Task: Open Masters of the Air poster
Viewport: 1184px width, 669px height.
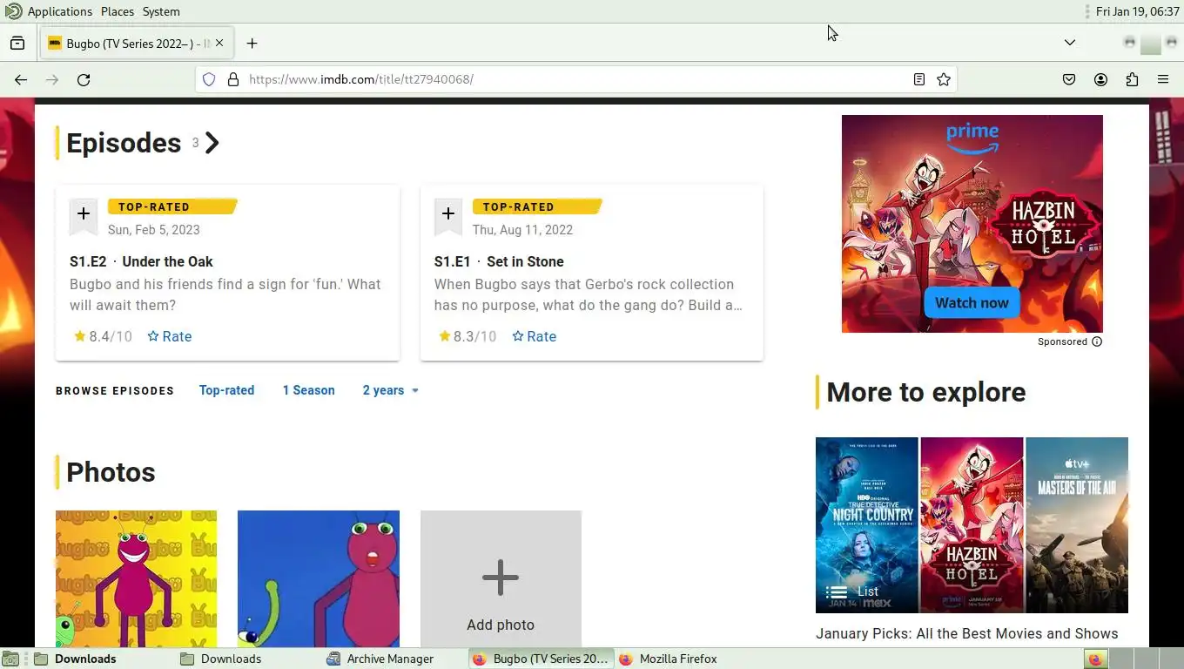Action: coord(1077,525)
